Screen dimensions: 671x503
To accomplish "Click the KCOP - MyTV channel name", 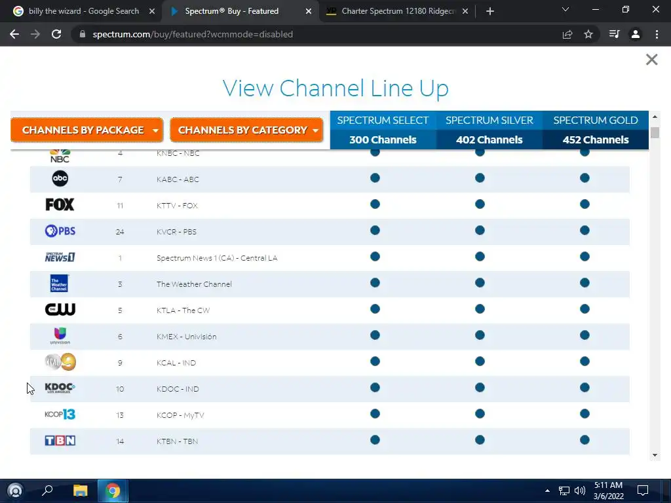I will pos(180,415).
